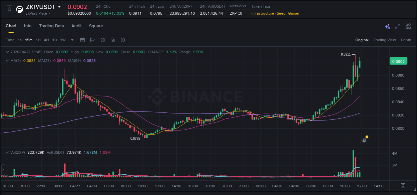Screen dimensions: 417x195
Task: Toggle ZKP/USDT as a favorite pair
Action: click(9, 9)
